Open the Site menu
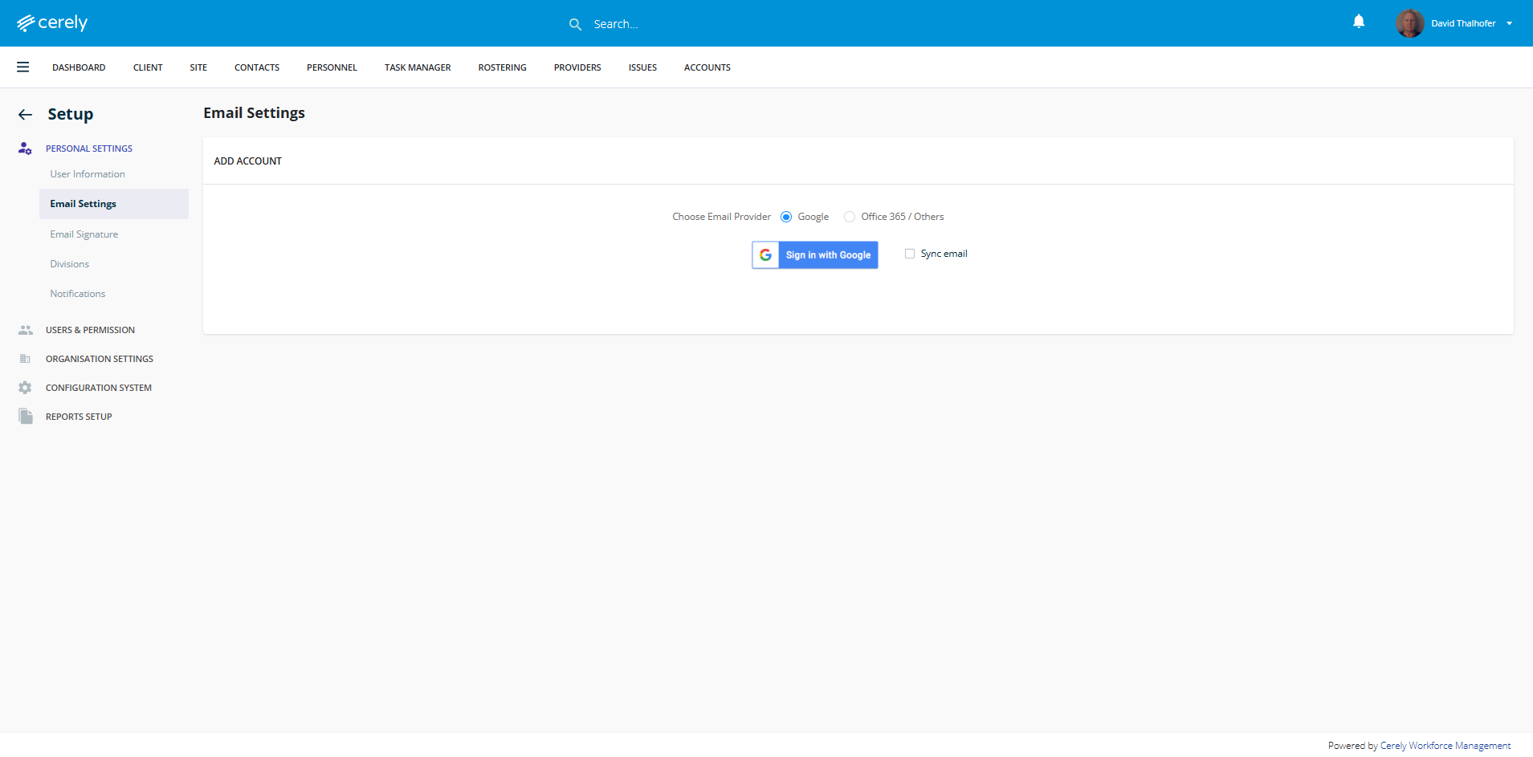The image size is (1533, 757). (x=198, y=67)
